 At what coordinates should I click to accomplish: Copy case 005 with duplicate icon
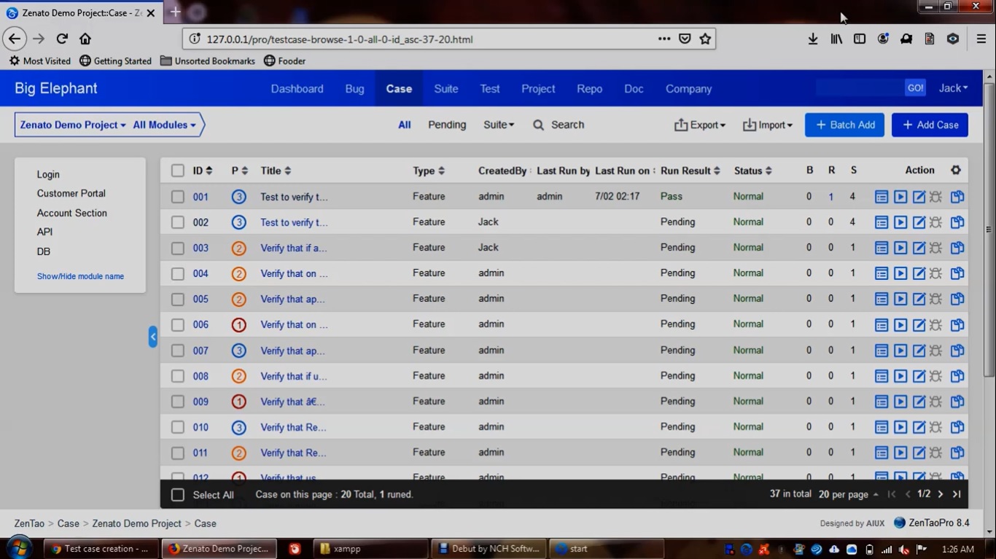[957, 299]
